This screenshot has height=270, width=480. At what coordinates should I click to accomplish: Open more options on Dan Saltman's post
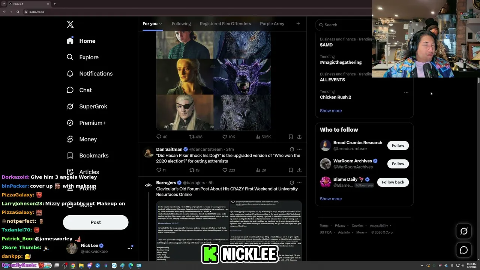click(x=299, y=149)
